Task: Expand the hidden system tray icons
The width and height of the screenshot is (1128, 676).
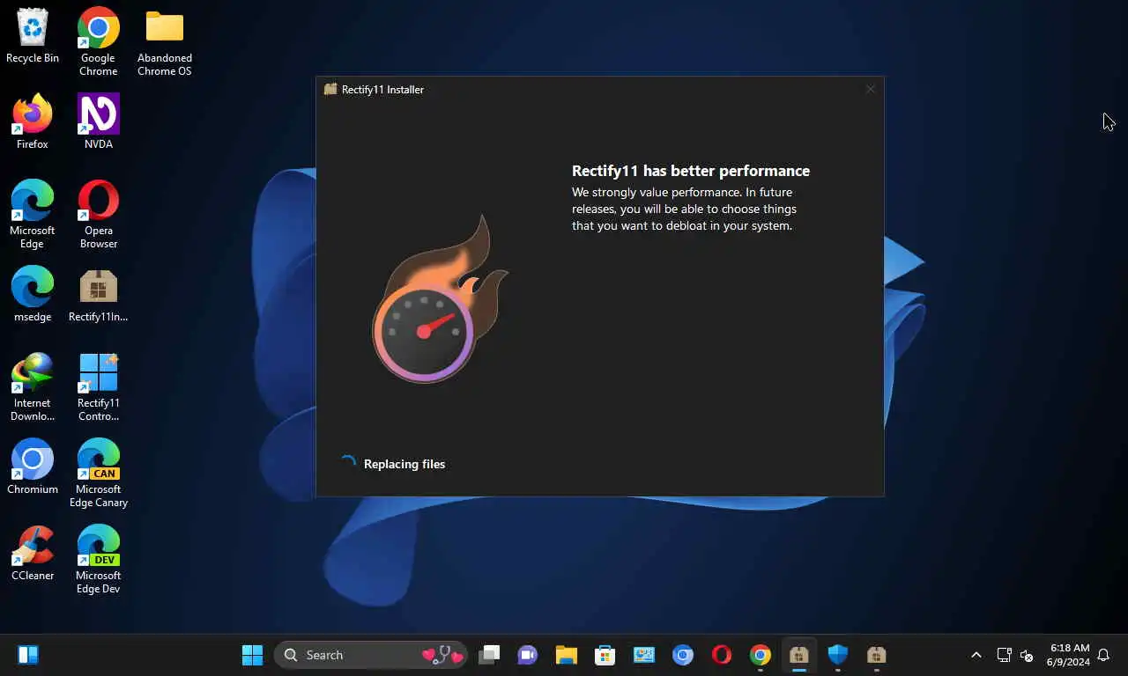Action: click(x=976, y=655)
